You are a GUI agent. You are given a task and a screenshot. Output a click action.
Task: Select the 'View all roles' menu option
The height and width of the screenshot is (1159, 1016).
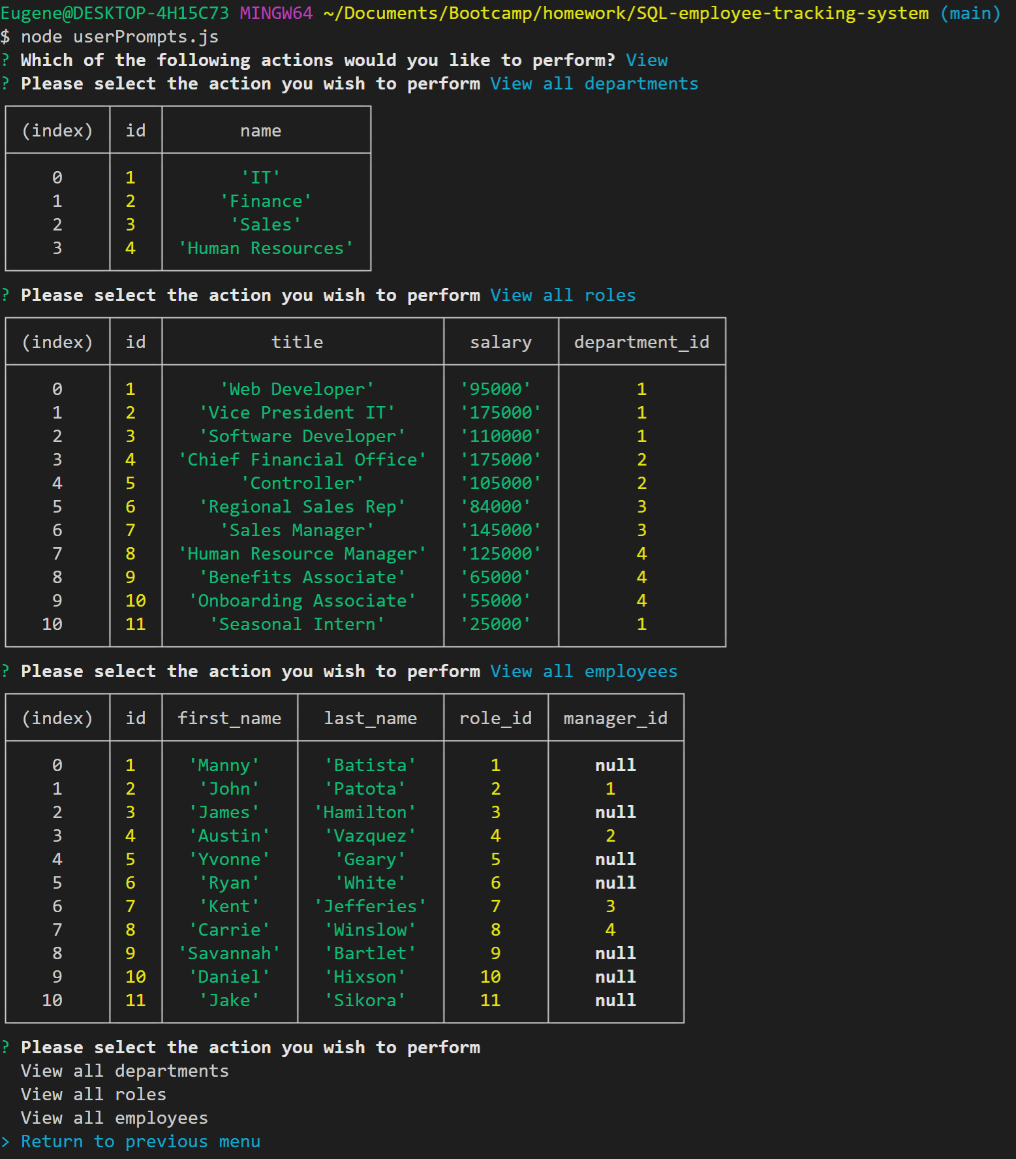(x=93, y=1094)
